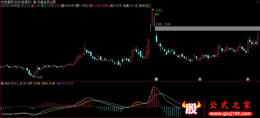Click the 财 marker at the chart bottom
The height and width of the screenshot is (118, 260).
[x=200, y=79]
